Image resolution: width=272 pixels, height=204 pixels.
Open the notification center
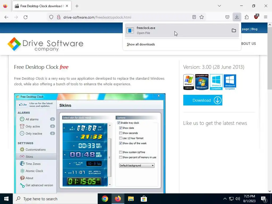(264, 199)
